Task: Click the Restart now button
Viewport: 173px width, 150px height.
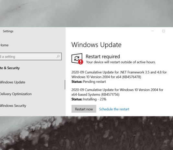Action: tap(84, 109)
